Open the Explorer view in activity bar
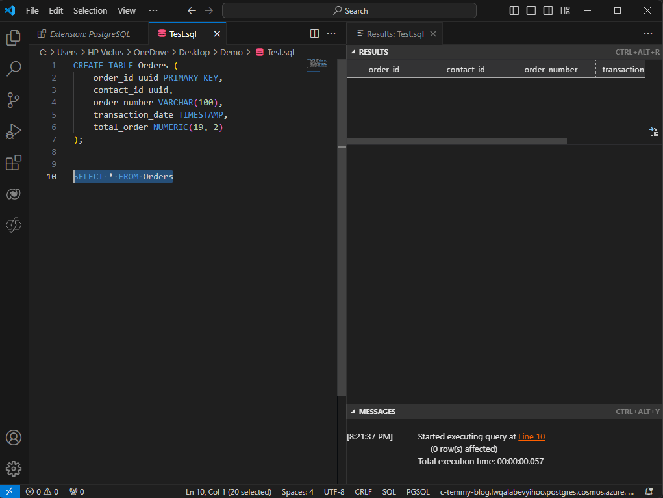 14,38
